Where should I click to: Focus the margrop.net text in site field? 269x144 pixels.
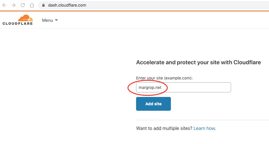point(150,87)
